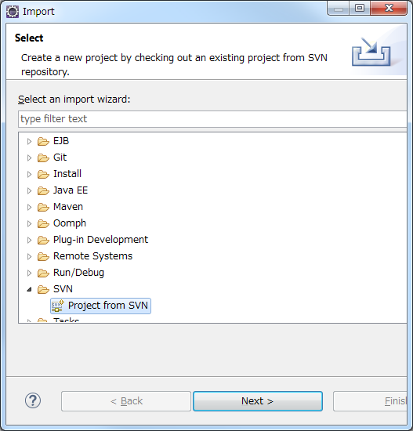Click the Git folder icon

[x=43, y=158]
